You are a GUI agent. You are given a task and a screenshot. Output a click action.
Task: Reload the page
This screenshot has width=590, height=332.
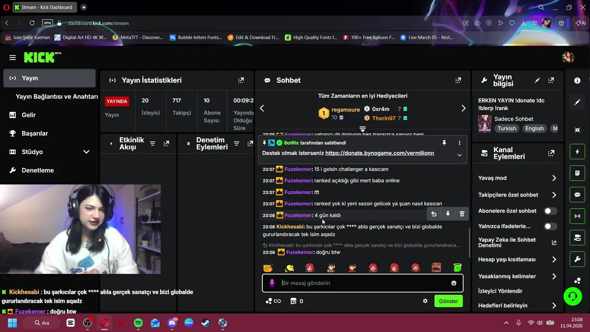pos(32,23)
